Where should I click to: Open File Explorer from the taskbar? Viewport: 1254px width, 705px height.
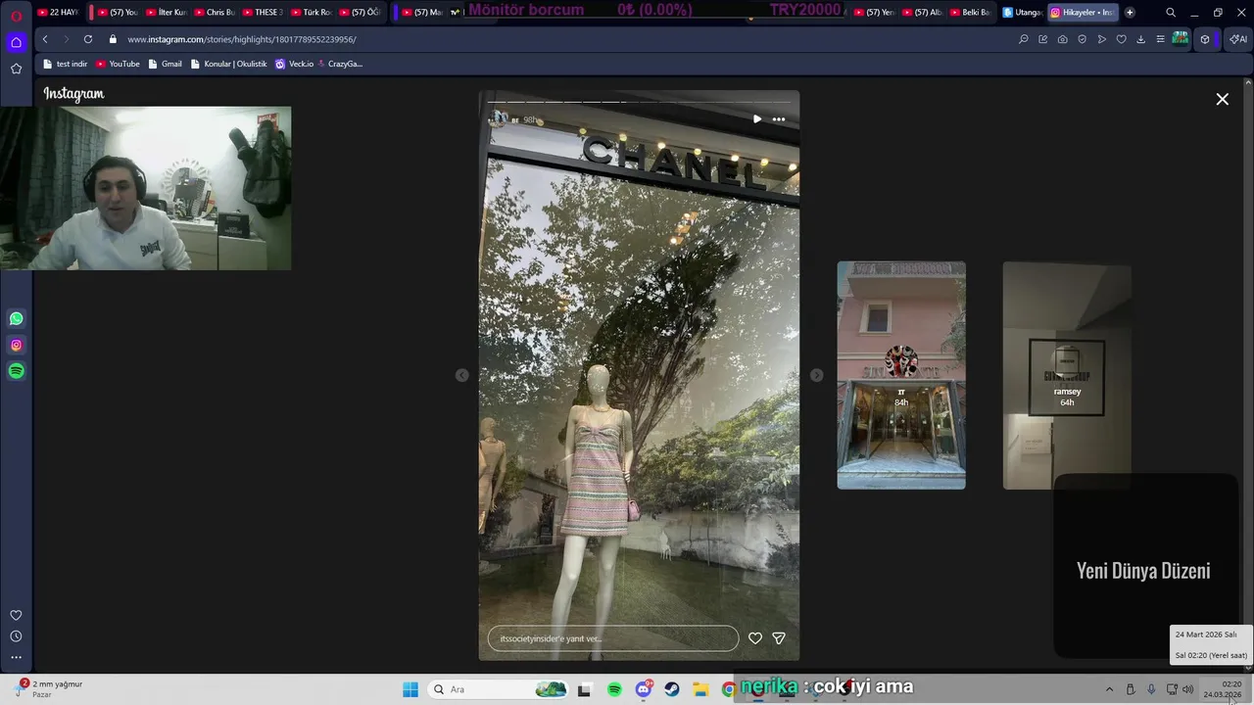coord(700,689)
